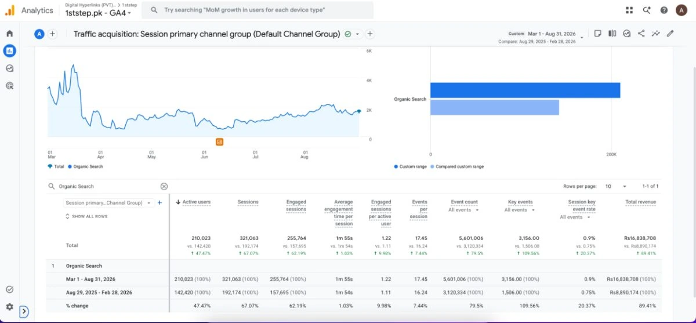Click the Google Analytics logo
696x323 pixels.
click(x=10, y=10)
